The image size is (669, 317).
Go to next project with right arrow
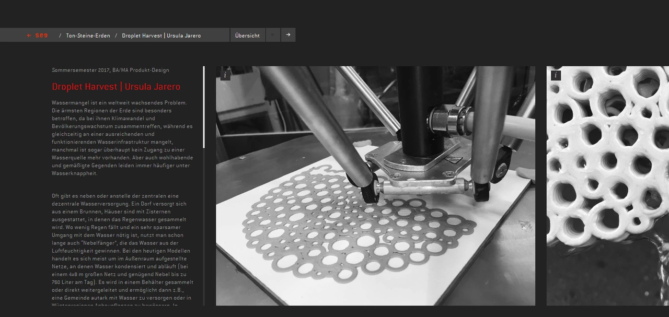click(288, 35)
